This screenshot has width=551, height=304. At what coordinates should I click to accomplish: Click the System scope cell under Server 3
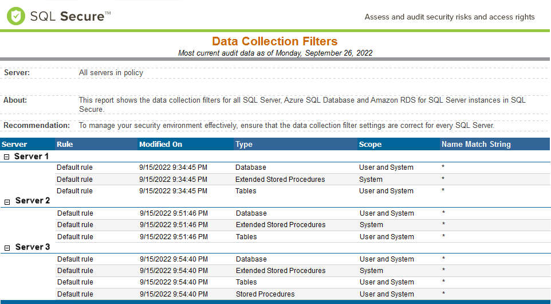coord(371,271)
